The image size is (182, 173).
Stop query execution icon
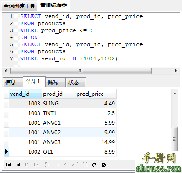tap(103, 165)
